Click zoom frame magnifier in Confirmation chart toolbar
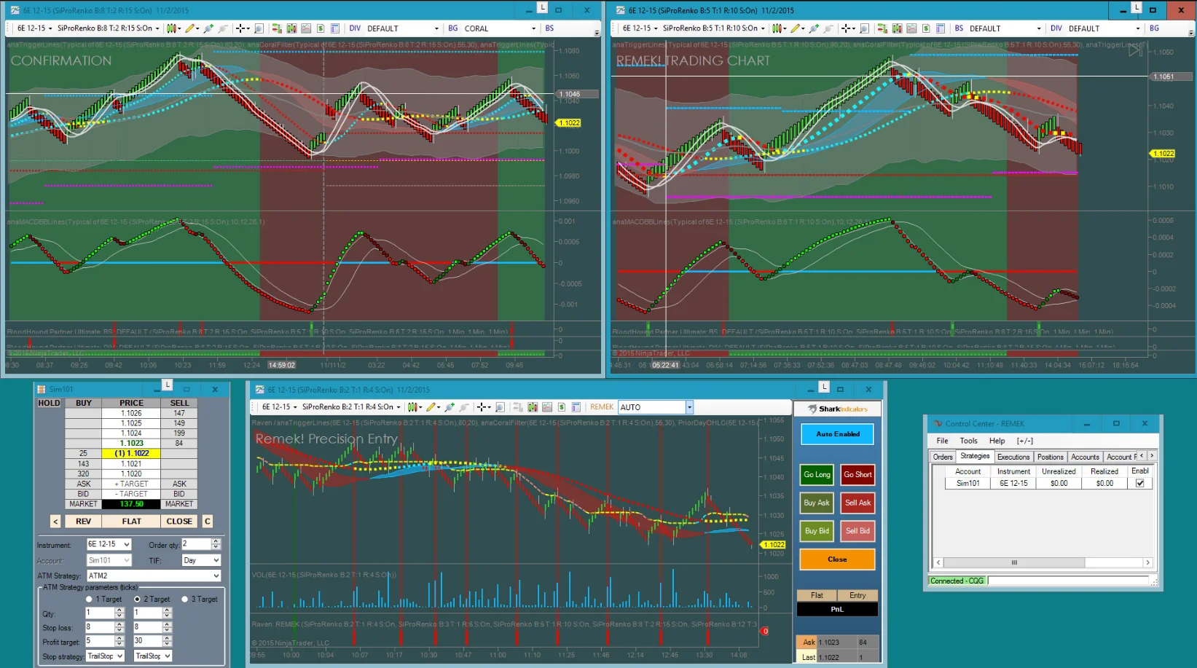This screenshot has height=668, width=1197. click(x=258, y=28)
